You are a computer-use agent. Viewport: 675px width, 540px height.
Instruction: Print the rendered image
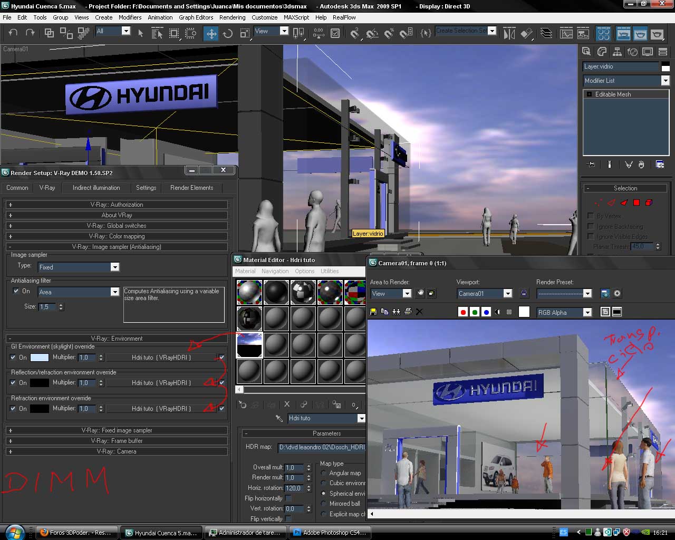point(408,312)
